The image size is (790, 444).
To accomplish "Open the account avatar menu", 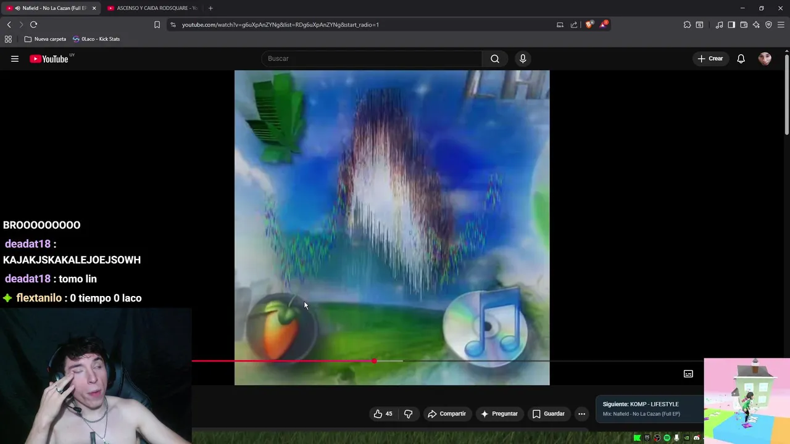I will coord(765,59).
